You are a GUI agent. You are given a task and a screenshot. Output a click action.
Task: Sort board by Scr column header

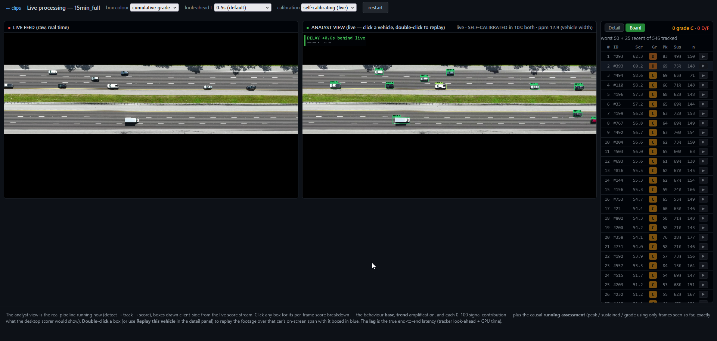point(639,47)
